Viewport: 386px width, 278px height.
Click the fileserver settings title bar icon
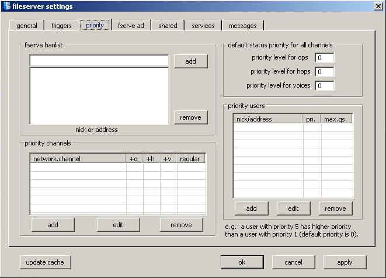(x=6, y=6)
